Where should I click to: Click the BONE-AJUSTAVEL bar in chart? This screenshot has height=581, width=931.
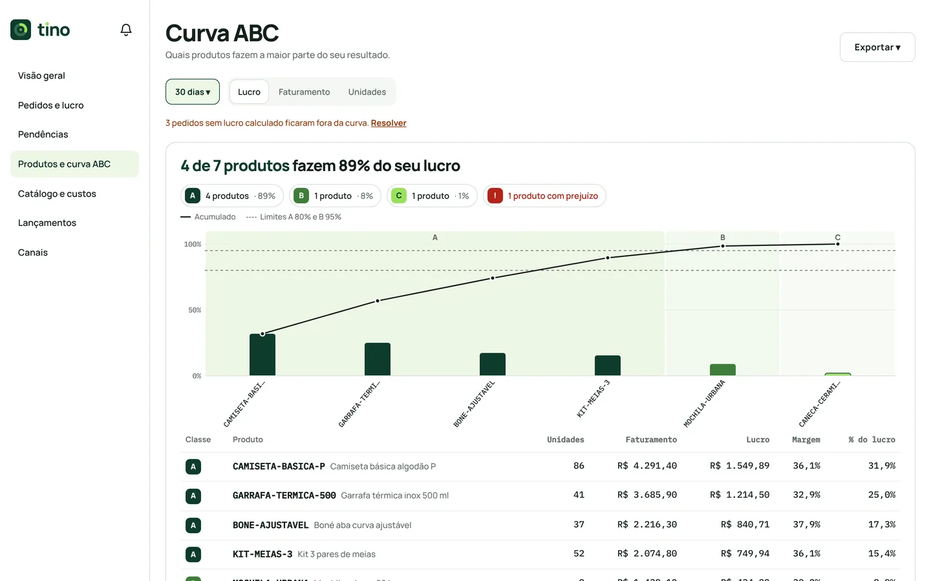click(493, 364)
